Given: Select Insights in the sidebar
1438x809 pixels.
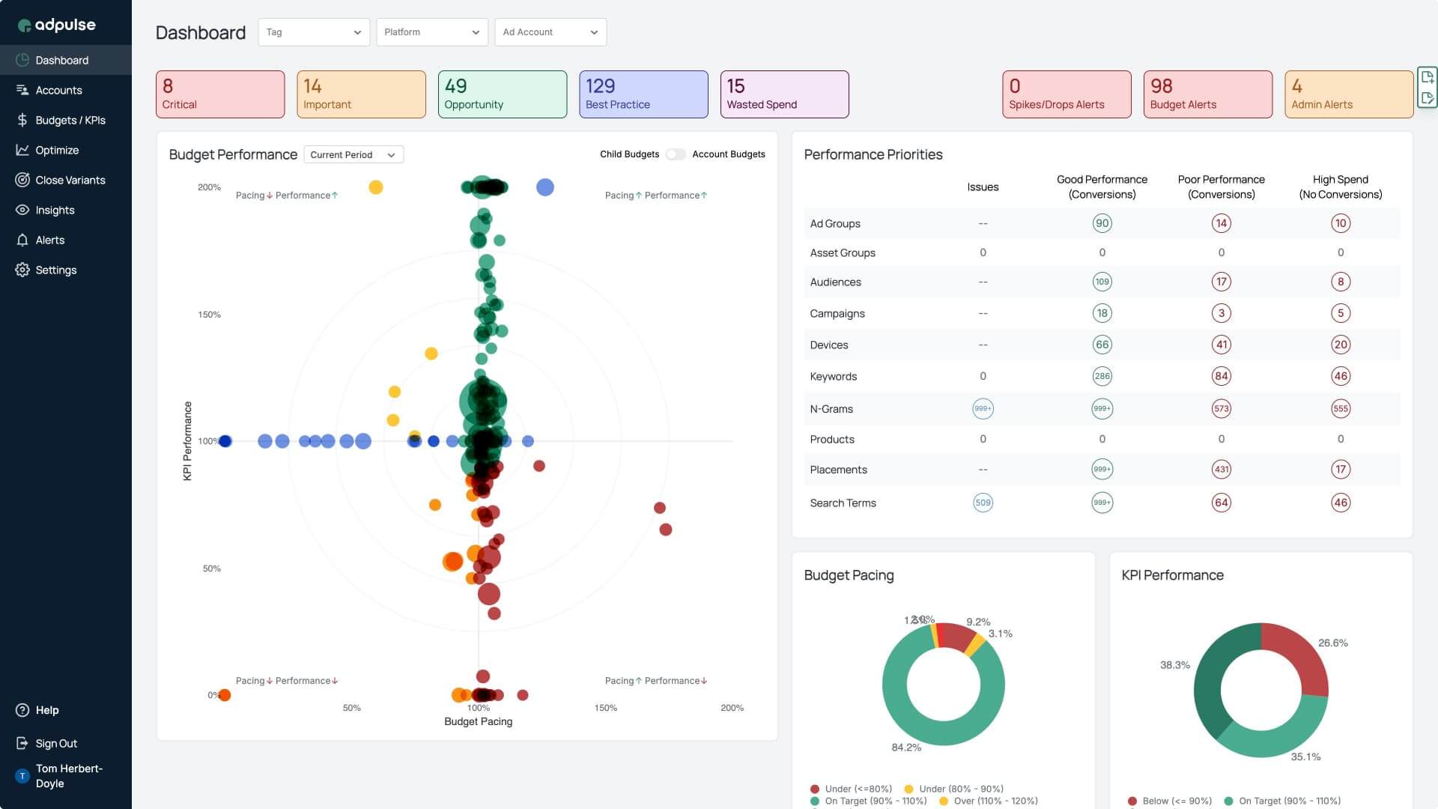Looking at the screenshot, I should click(55, 210).
